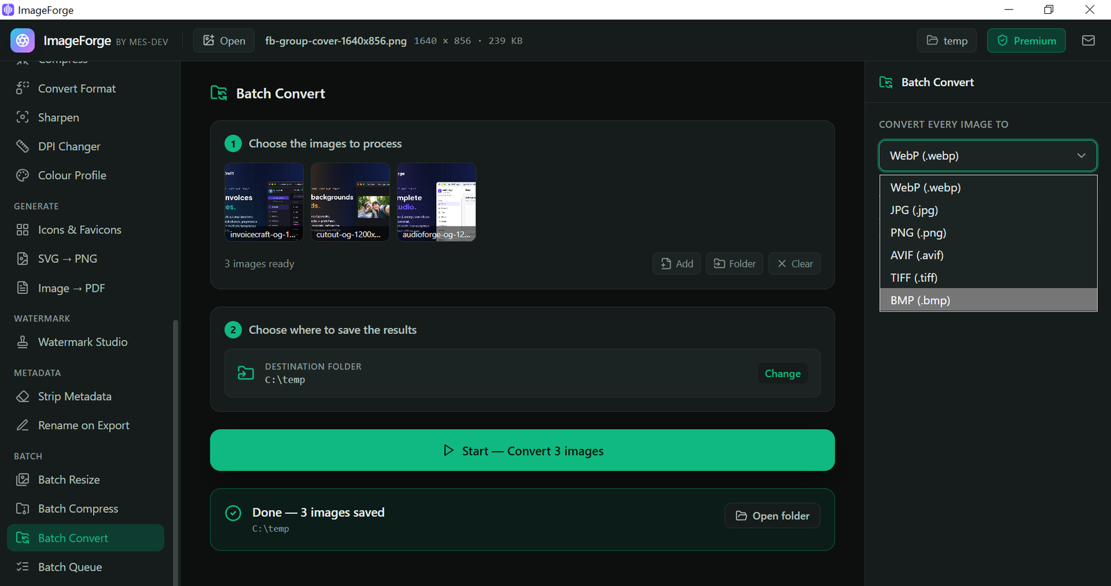Click the ImageForge logo icon

point(22,40)
